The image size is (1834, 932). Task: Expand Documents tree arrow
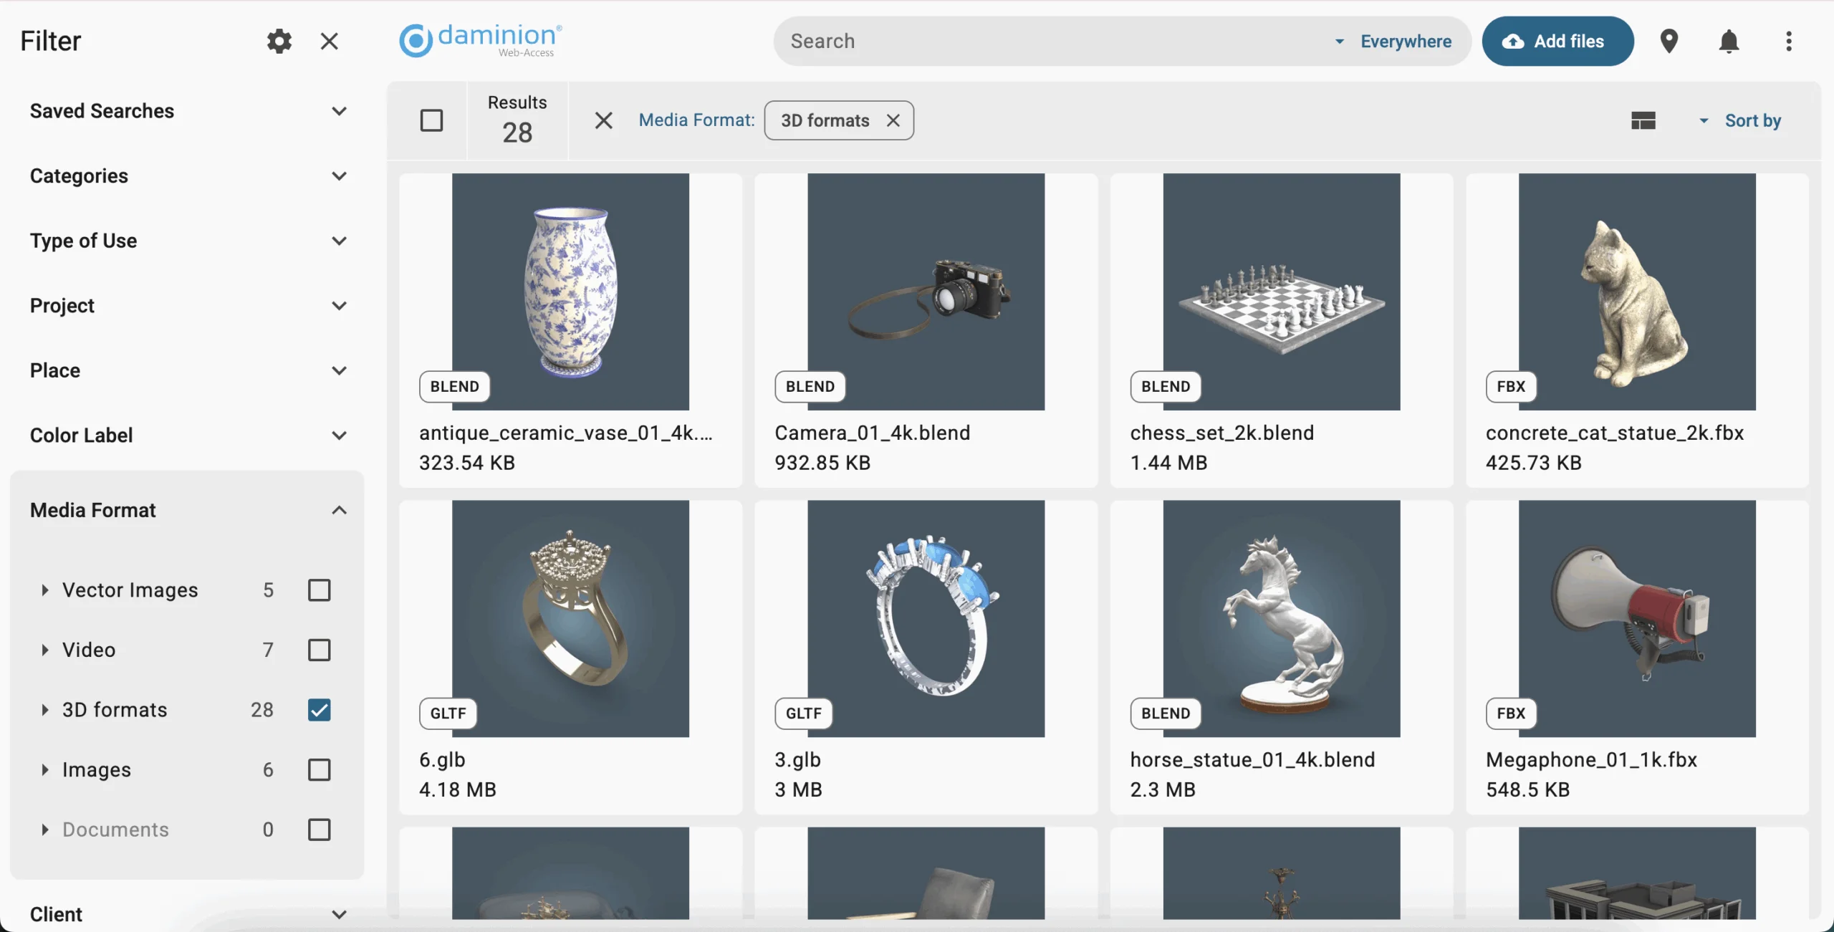click(45, 830)
